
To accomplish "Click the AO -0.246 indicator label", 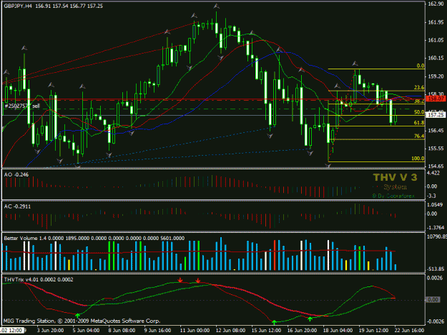I will [x=16, y=174].
